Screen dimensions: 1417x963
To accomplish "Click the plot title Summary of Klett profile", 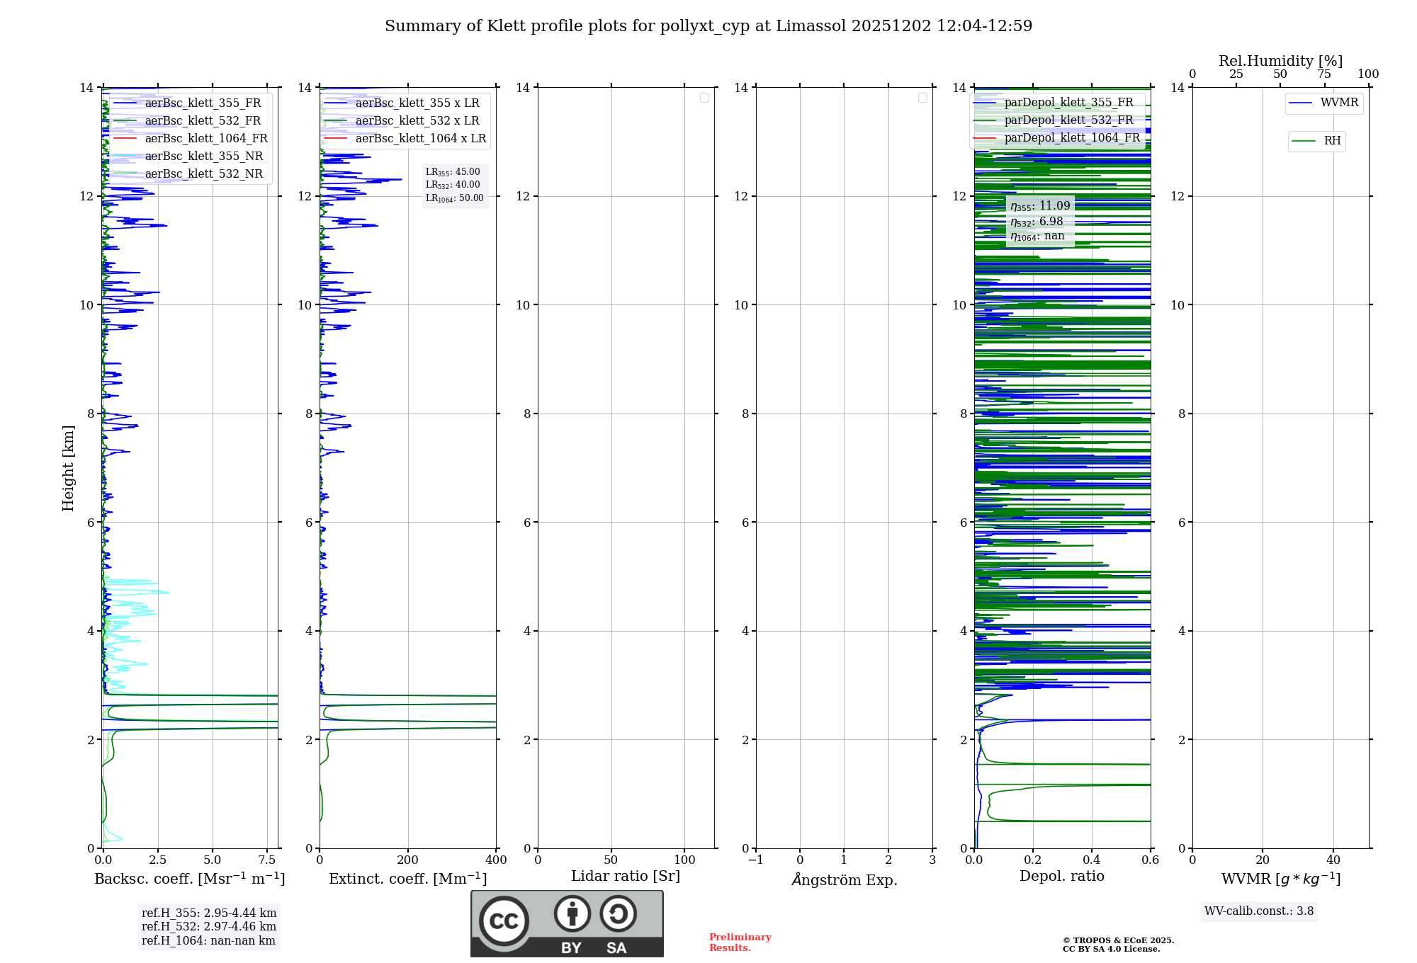I will [708, 26].
